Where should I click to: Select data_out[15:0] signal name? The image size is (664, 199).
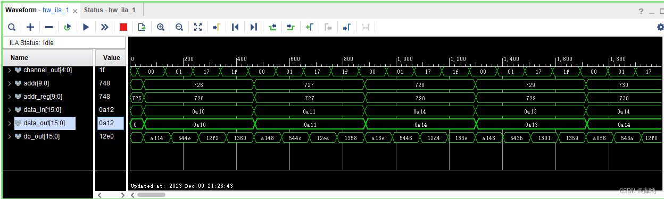point(44,123)
